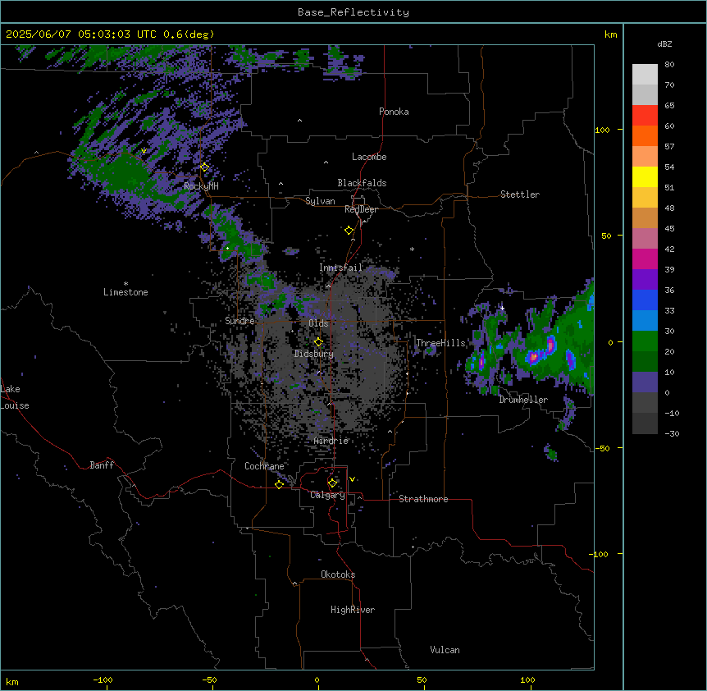Click the Sylvan label

coord(320,201)
